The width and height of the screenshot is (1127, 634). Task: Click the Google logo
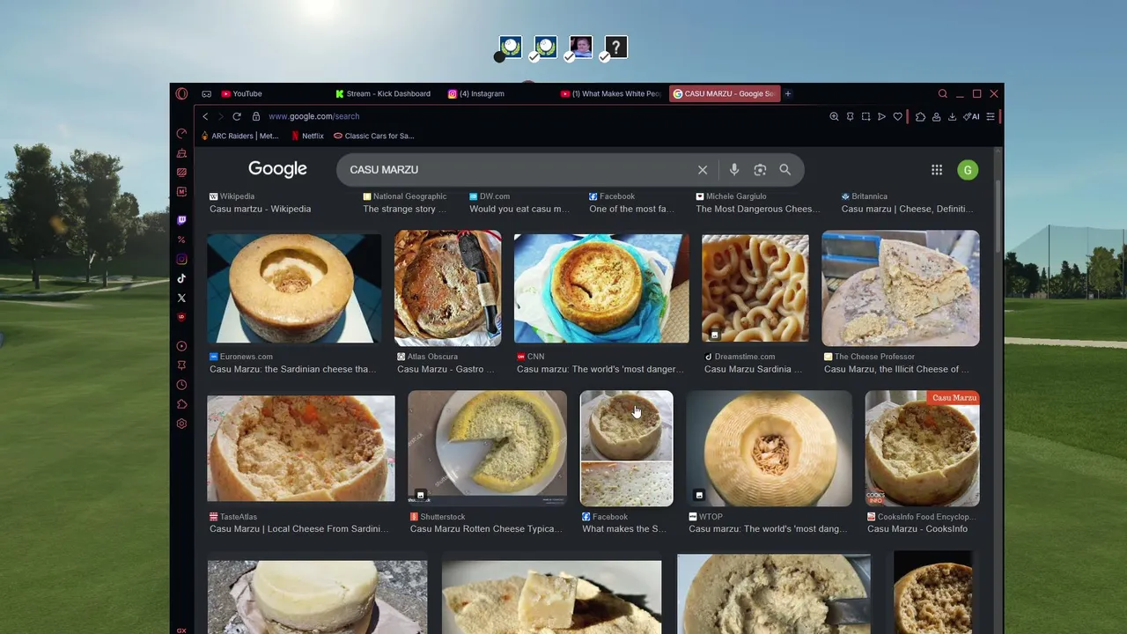point(277,169)
